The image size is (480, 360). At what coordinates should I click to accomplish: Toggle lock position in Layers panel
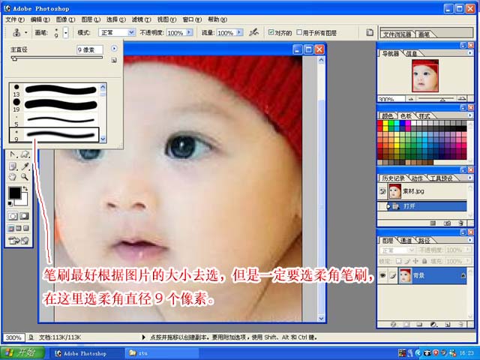point(415,261)
